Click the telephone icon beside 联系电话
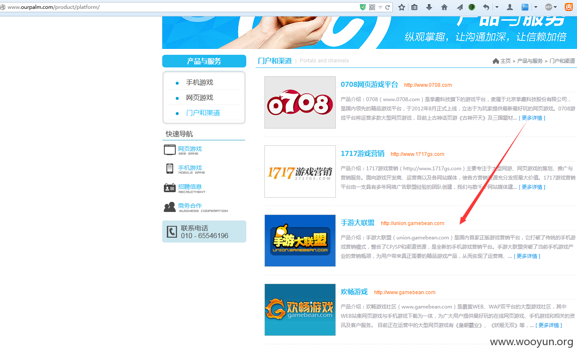Image resolution: width=577 pixels, height=354 pixels. [x=172, y=231]
